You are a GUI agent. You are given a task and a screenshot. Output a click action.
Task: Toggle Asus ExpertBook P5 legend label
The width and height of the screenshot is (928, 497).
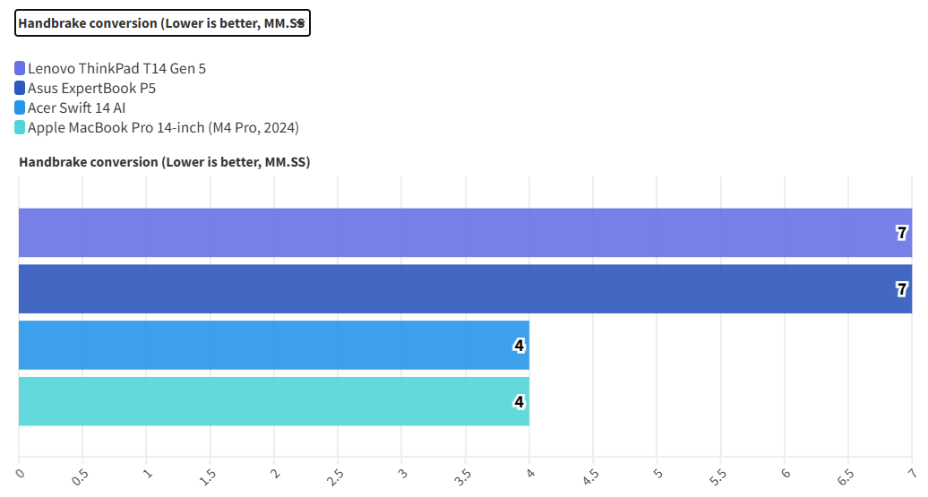click(91, 88)
